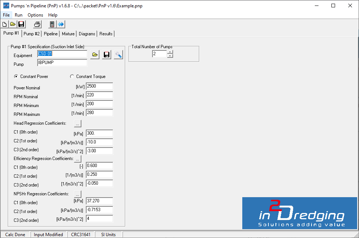Print using the toolbar printer icon

pos(37,24)
